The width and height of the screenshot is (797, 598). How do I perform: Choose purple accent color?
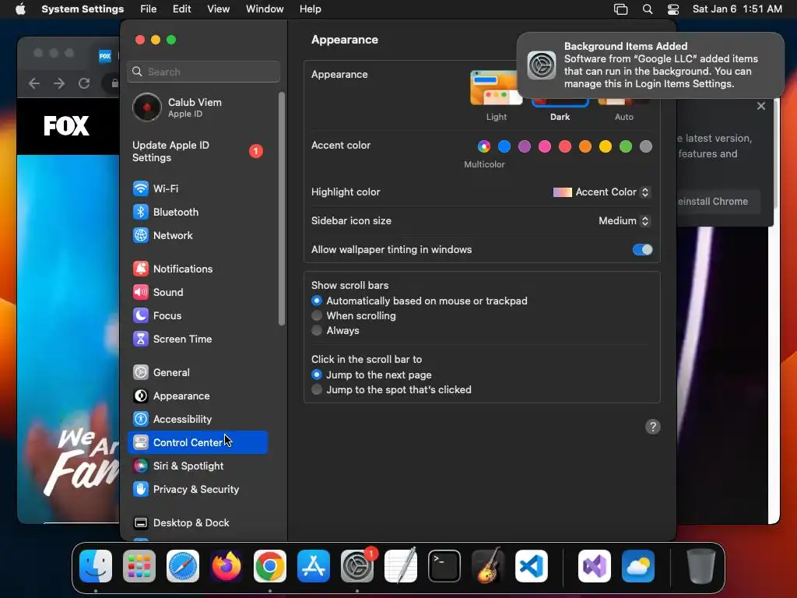pyautogui.click(x=525, y=146)
